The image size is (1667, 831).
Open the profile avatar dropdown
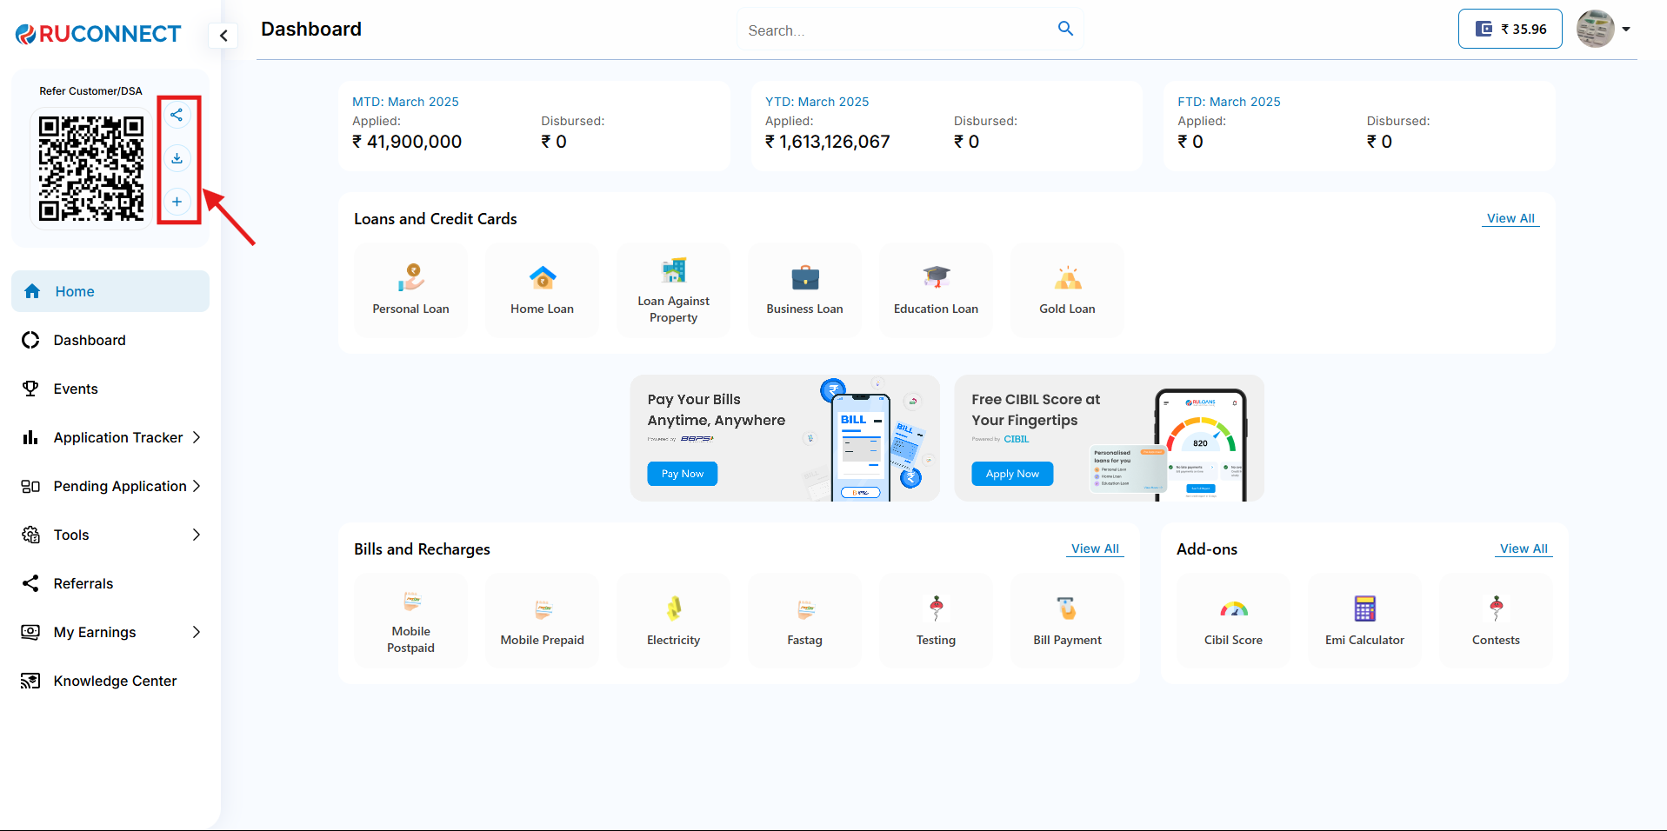pos(1604,29)
